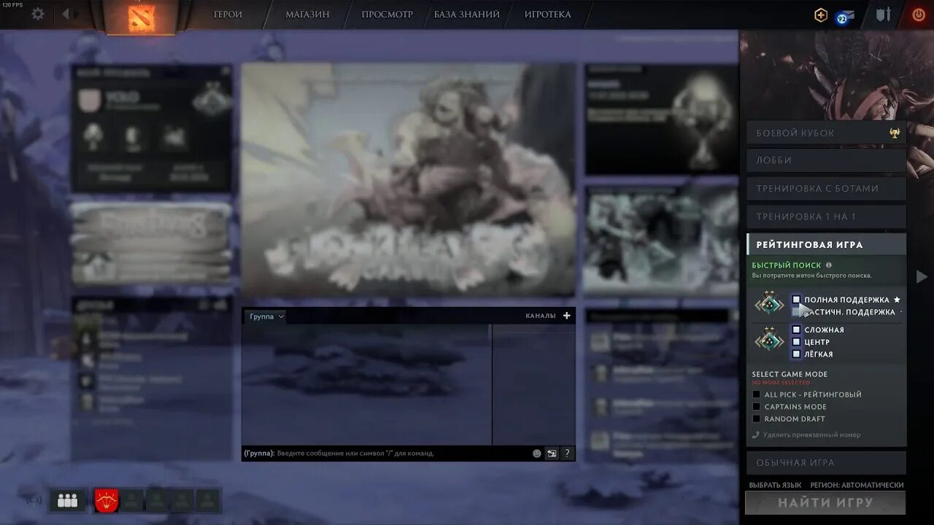This screenshot has width=934, height=525.
Task: Enable the Частичн. поддержка role checkbox
Action: coord(796,312)
